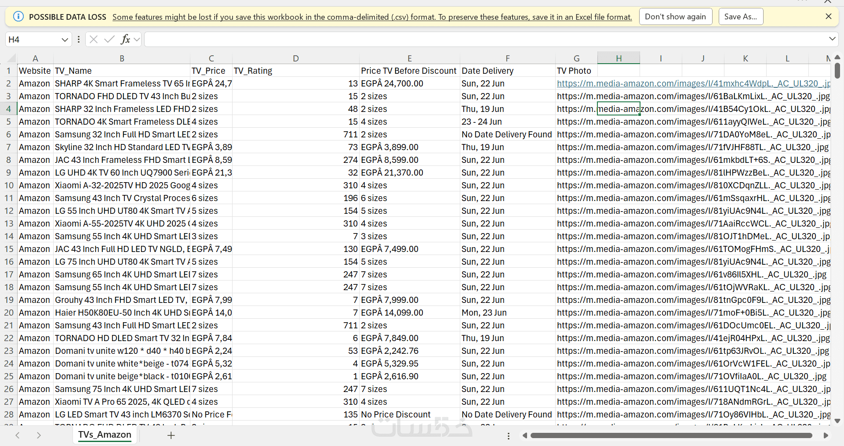Select the No Price Discount cell
The image size is (844, 446).
coord(410,414)
